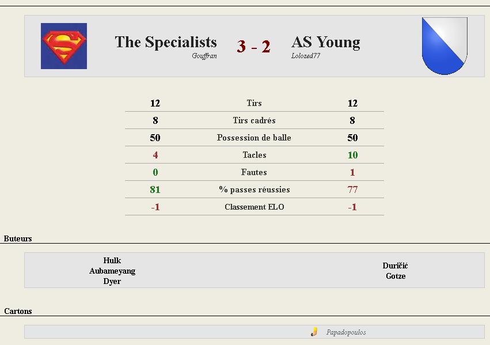Select scorer Duričić

coord(396,266)
